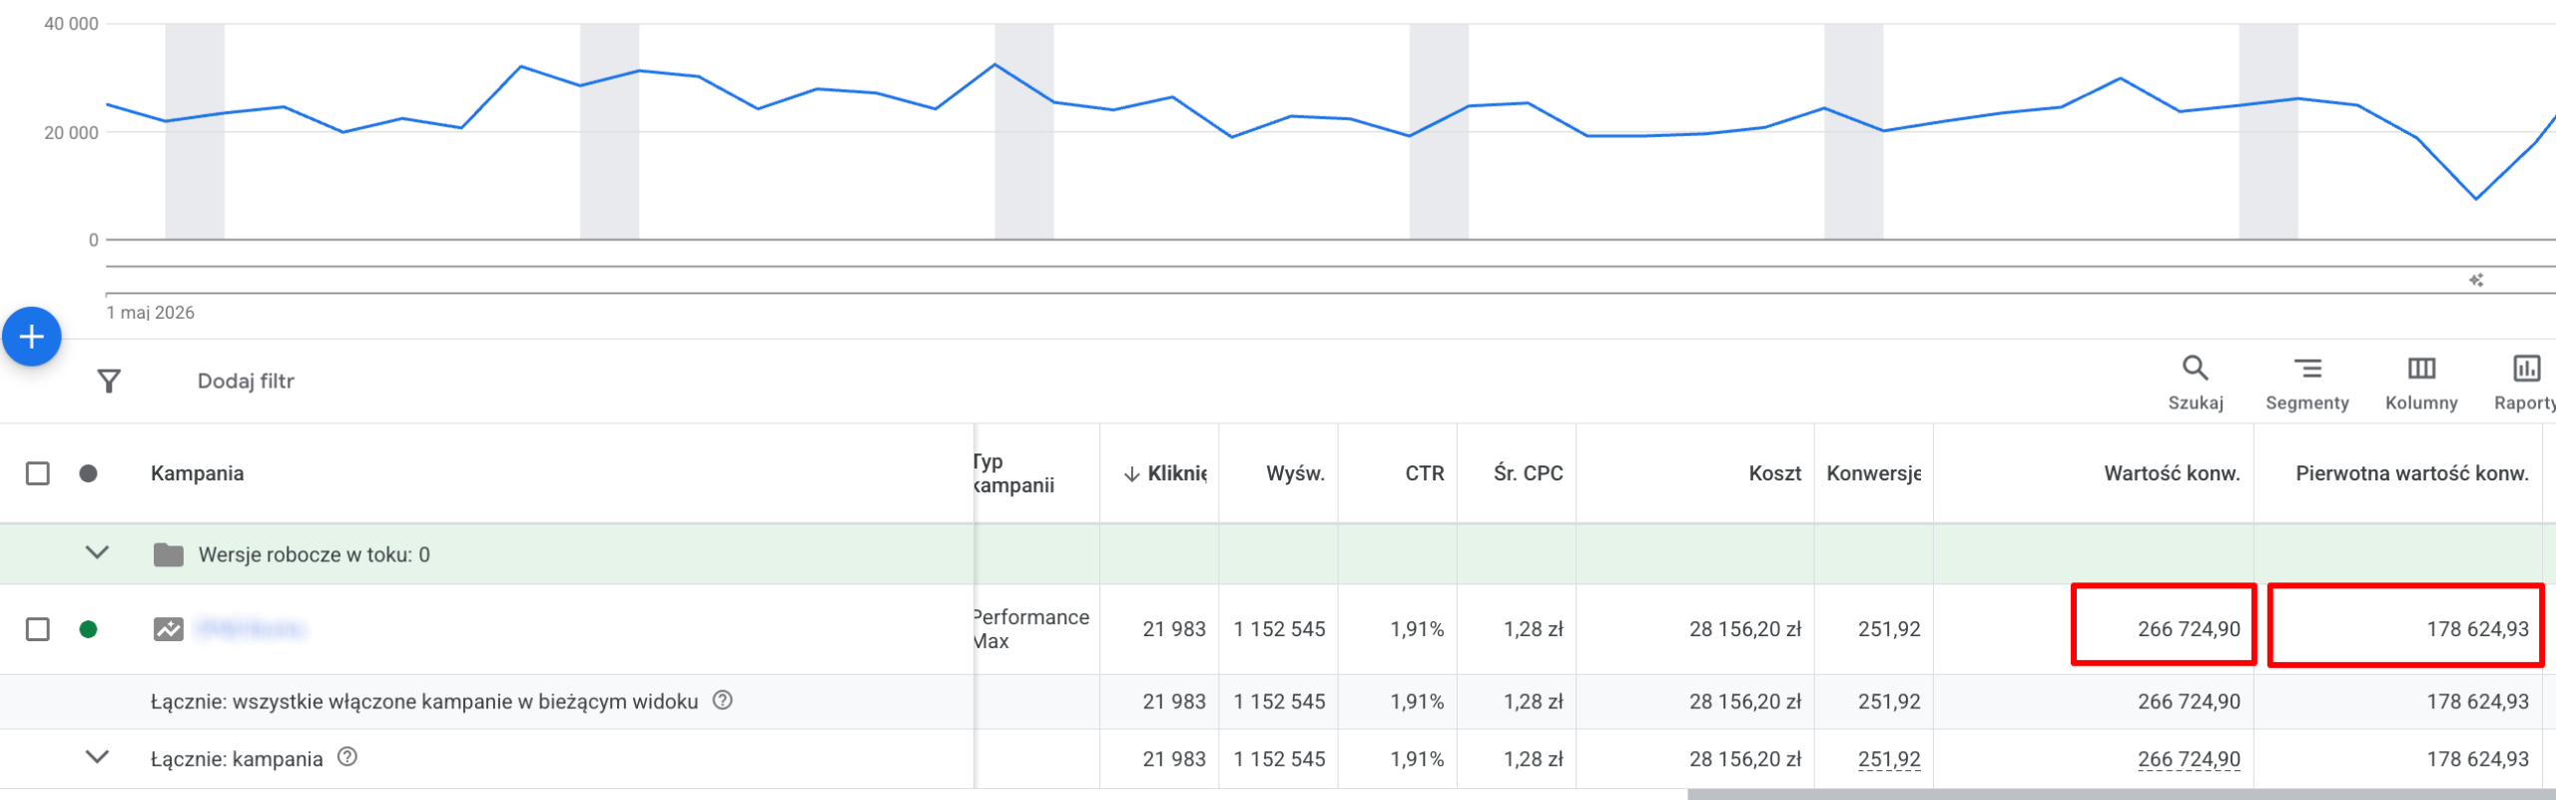Click 21 983 clicks in campaign row
The width and height of the screenshot is (2556, 800).
click(1174, 629)
